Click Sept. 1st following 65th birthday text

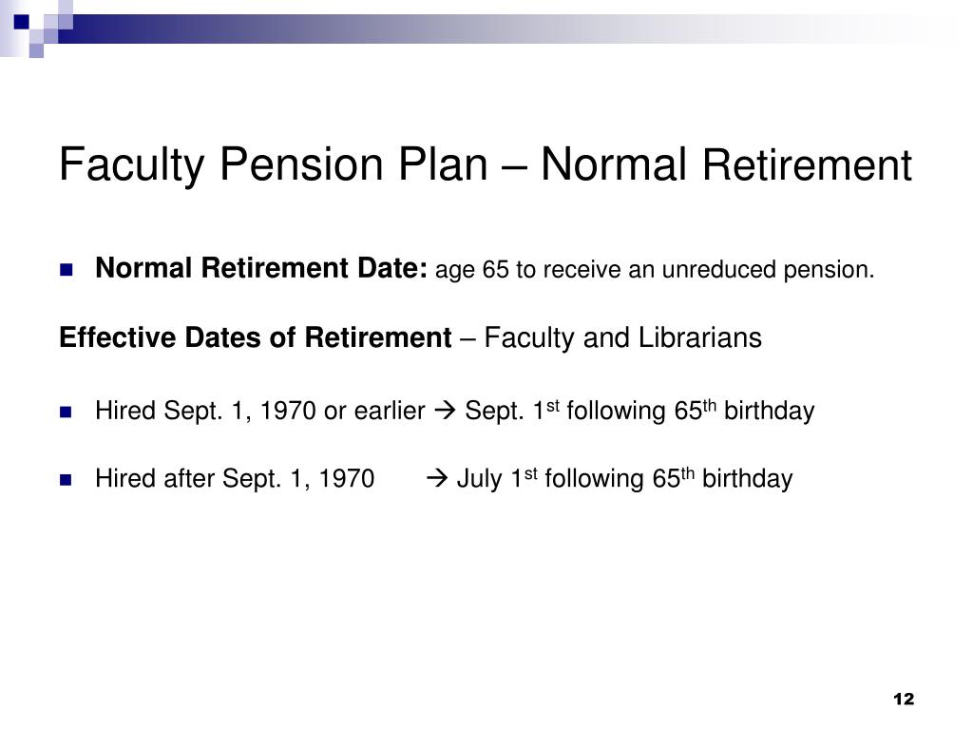pos(639,411)
